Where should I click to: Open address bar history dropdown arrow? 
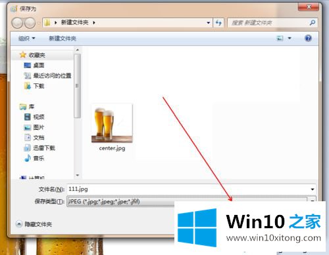coord(208,22)
